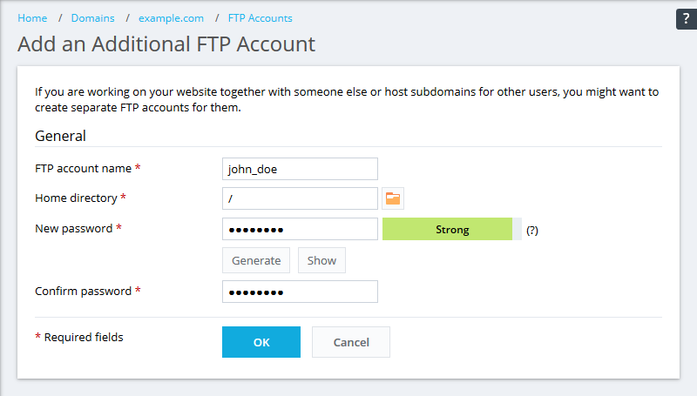The image size is (697, 396).
Task: Click the green Strong strength bar
Action: click(x=452, y=230)
